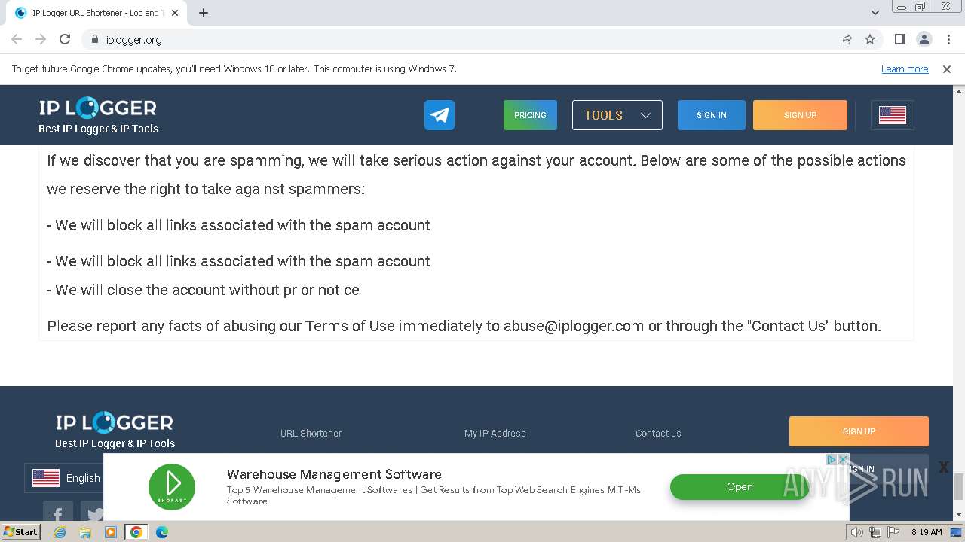965x542 pixels.
Task: Open the footer Contact us link
Action: (x=658, y=433)
